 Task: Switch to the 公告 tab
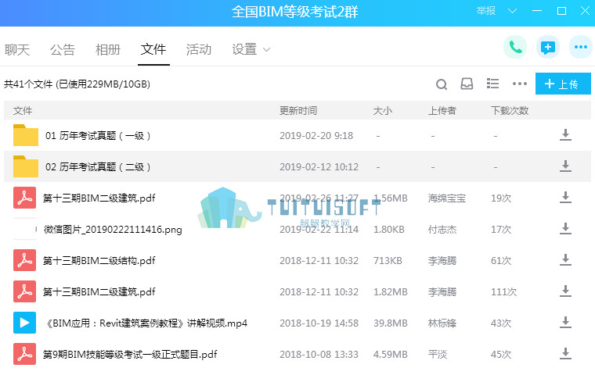(x=63, y=50)
